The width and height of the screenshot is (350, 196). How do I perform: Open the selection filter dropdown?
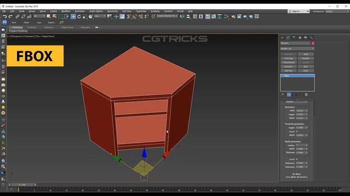pyautogui.click(x=39, y=16)
